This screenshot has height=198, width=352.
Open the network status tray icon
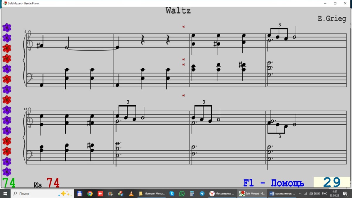tap(306, 194)
